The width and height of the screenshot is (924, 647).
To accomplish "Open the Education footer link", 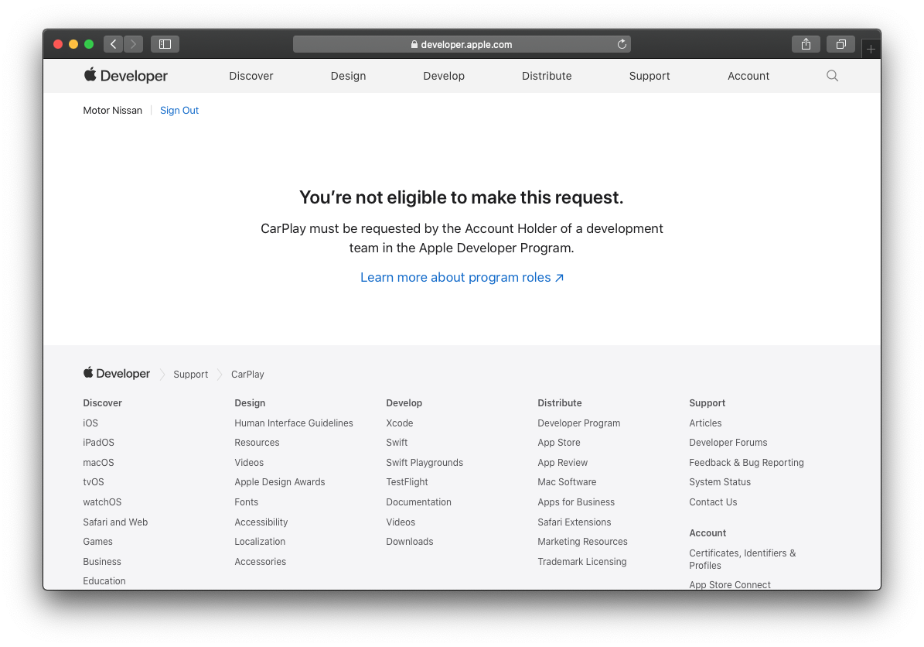I will pos(104,581).
